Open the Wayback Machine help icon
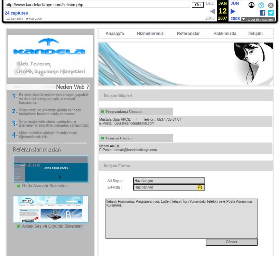 coord(261,5)
